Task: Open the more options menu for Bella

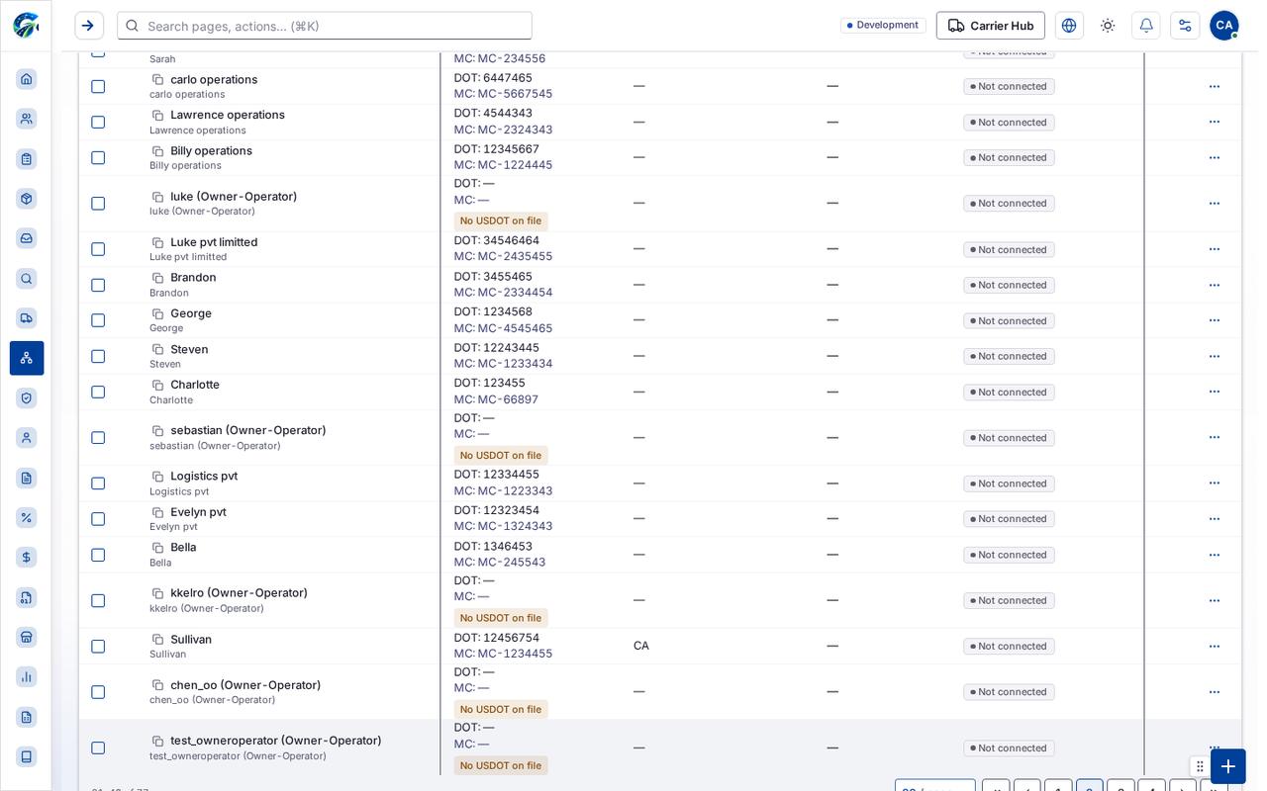Action: point(1215,555)
